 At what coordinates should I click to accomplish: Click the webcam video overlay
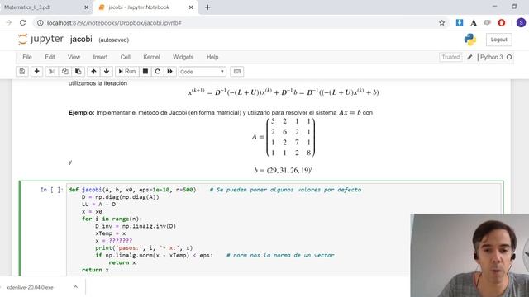[x=469, y=255]
